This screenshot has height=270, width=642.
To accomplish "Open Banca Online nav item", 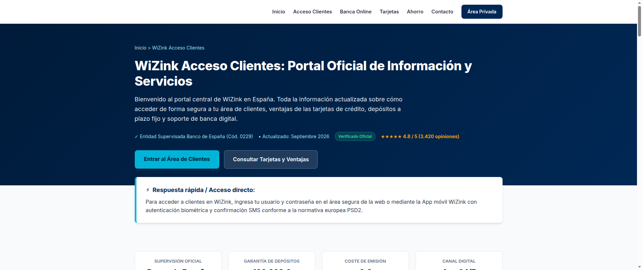I will (356, 12).
